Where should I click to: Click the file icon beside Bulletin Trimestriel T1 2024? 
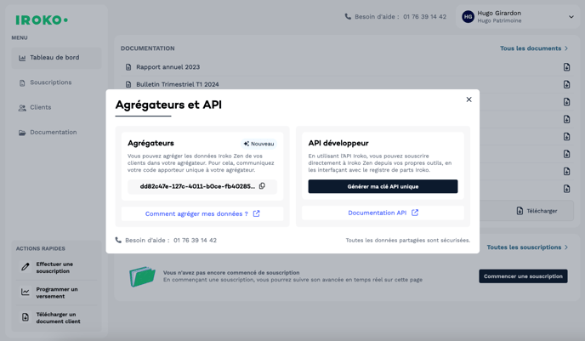click(128, 84)
